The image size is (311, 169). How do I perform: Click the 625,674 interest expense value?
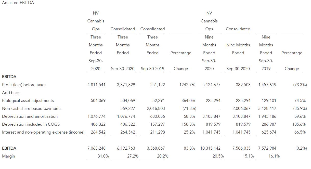click(x=269, y=132)
